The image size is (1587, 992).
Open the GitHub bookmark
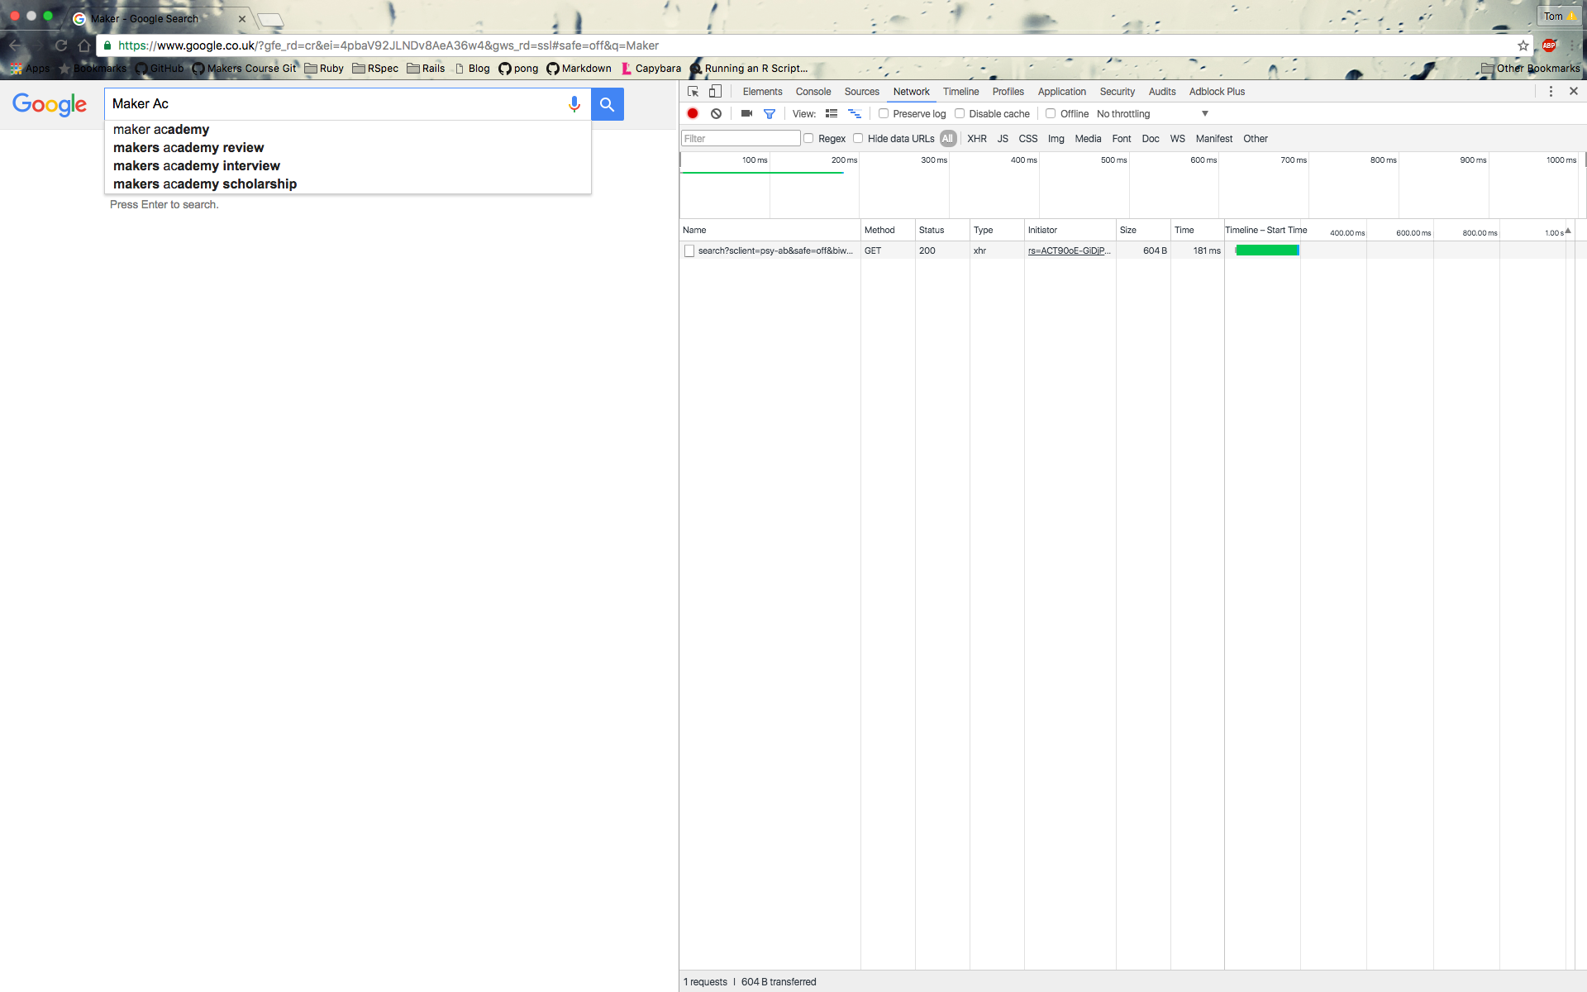pyautogui.click(x=160, y=69)
